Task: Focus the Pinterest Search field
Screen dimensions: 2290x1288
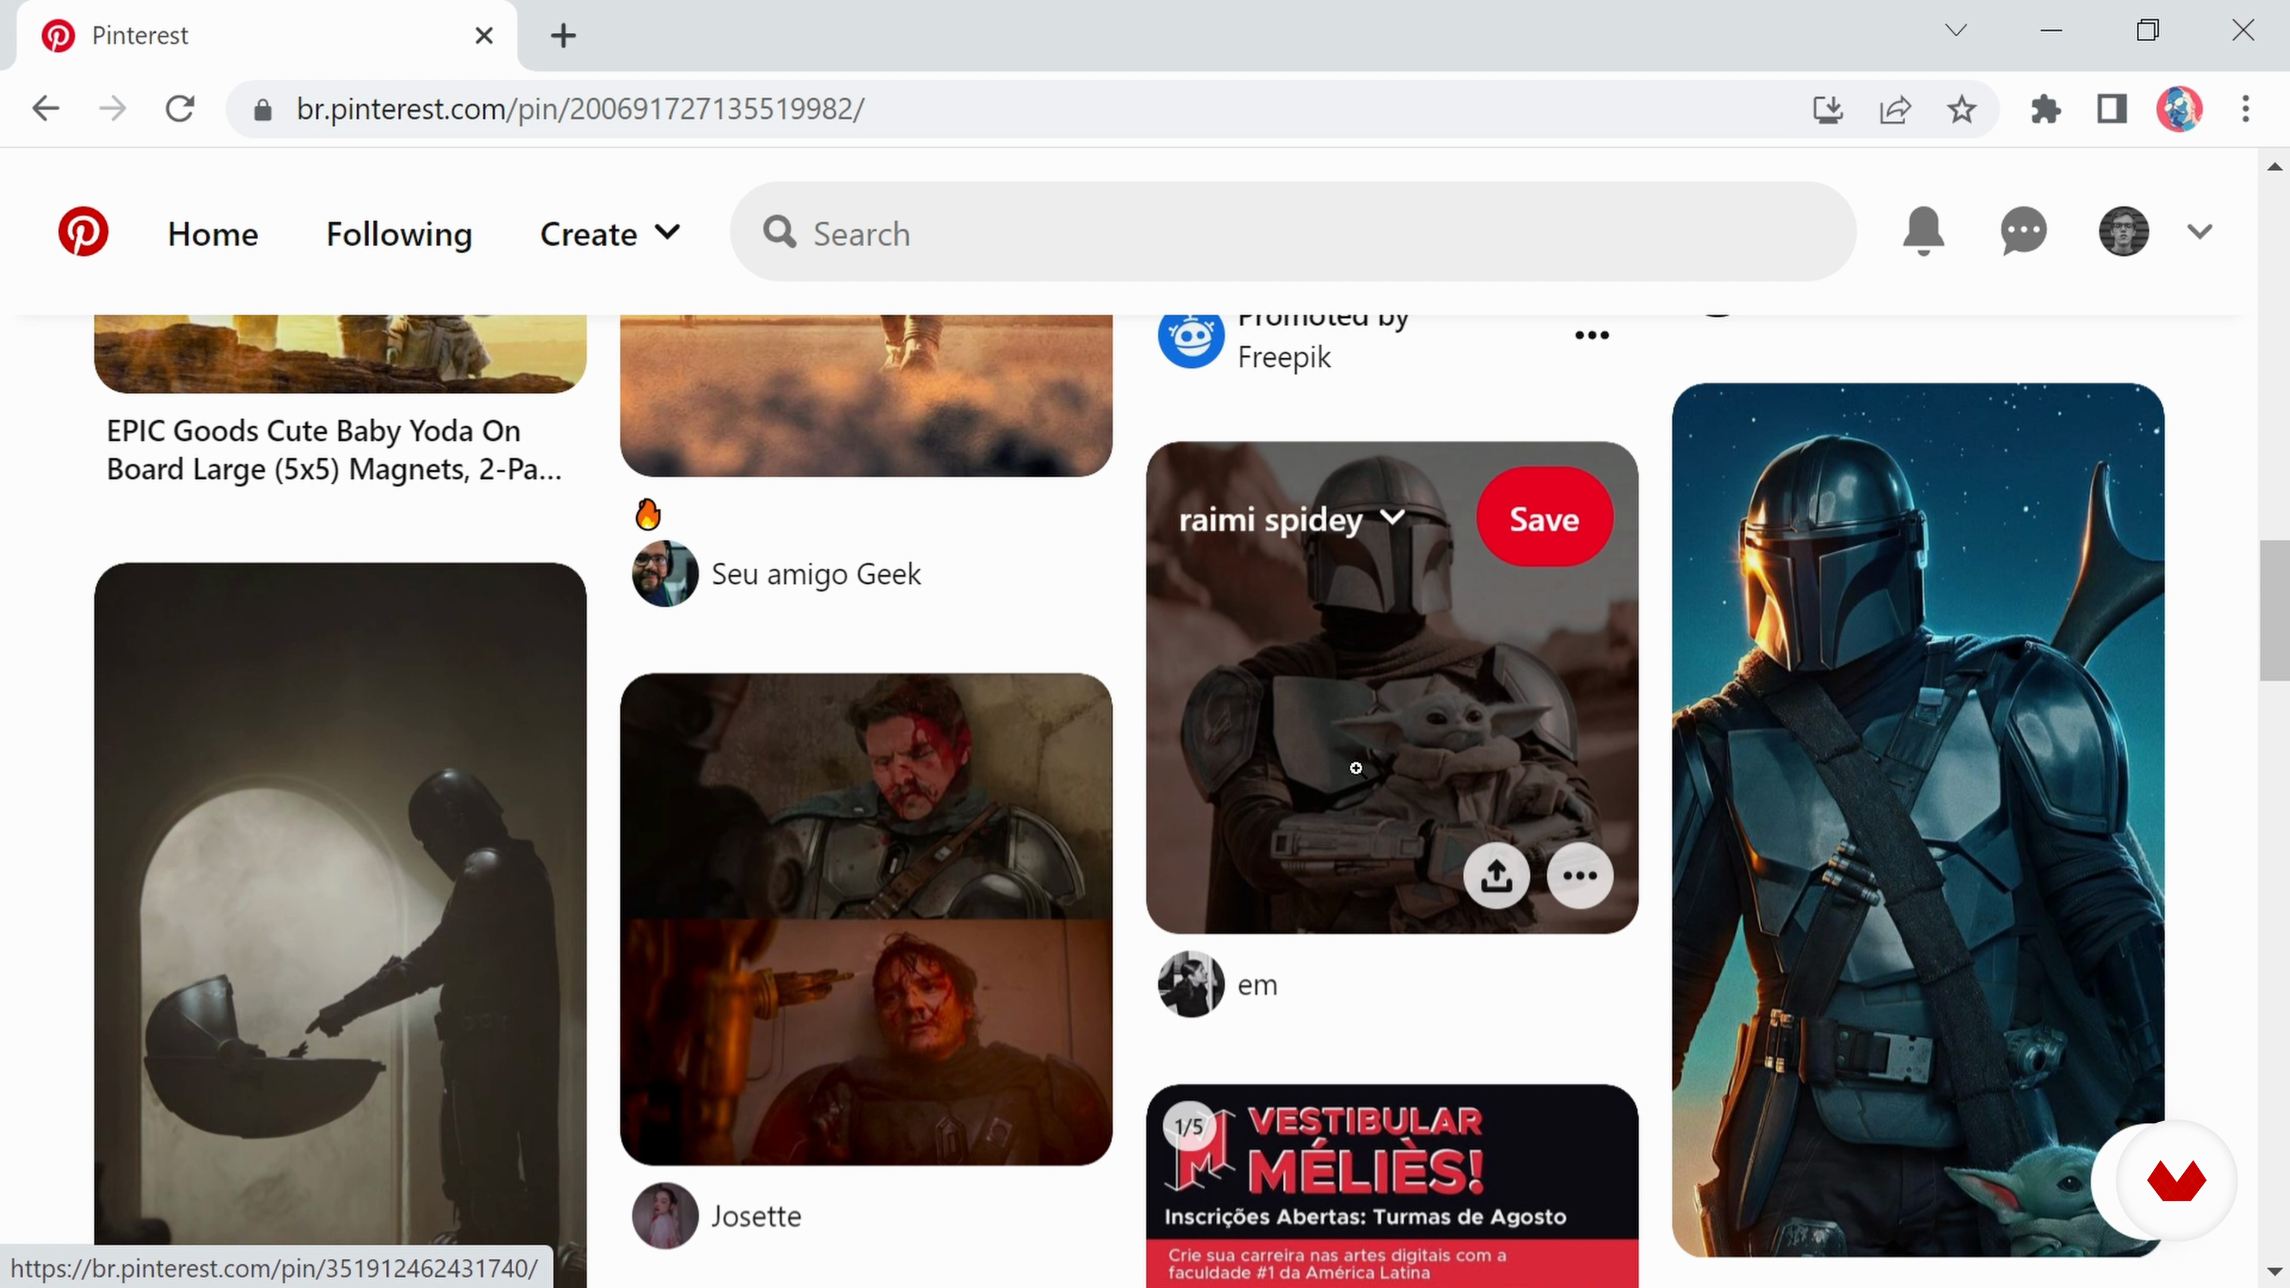Action: coord(1292,233)
